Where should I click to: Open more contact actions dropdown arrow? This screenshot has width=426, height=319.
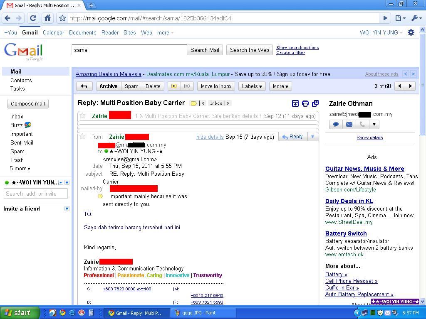[374, 125]
